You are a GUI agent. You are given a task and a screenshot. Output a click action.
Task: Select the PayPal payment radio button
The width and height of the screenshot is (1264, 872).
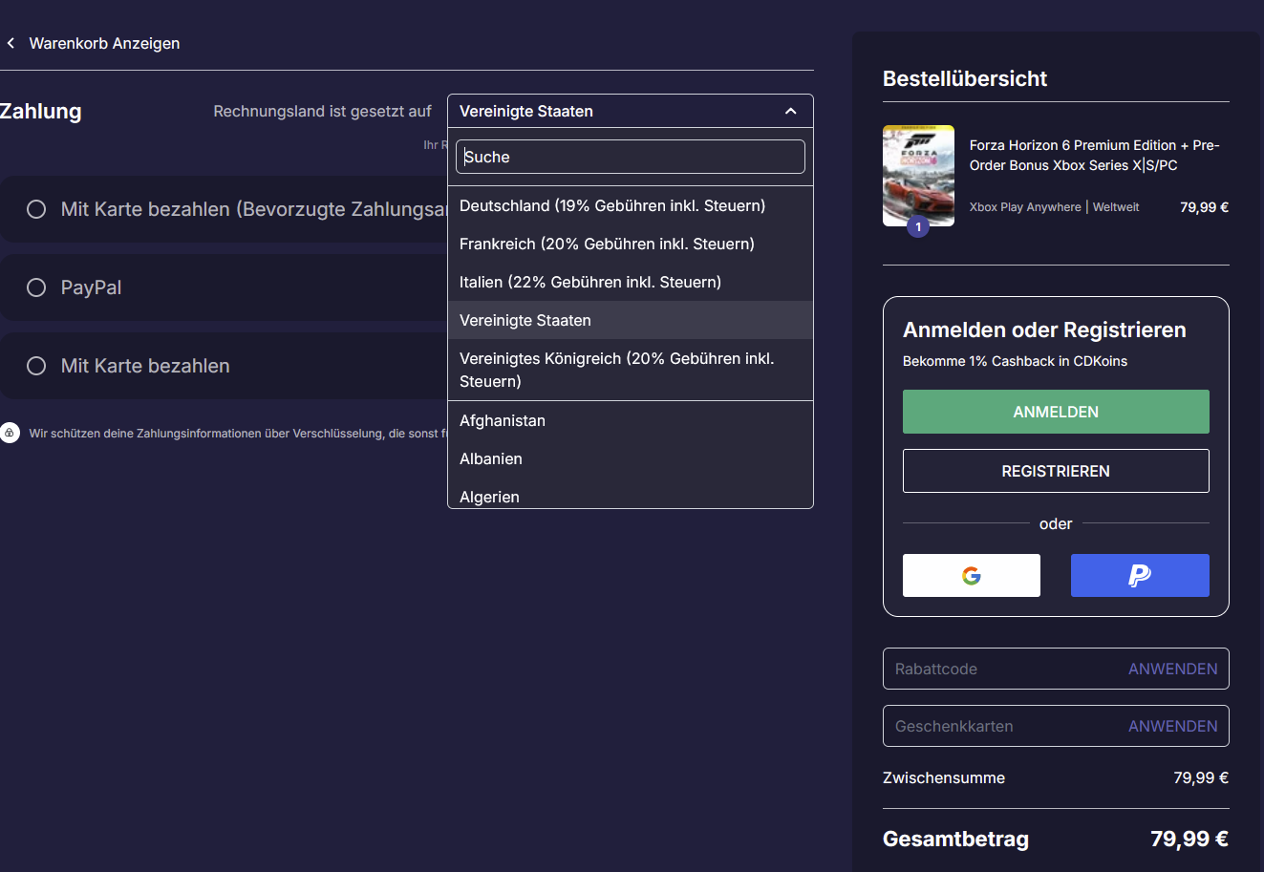[36, 287]
